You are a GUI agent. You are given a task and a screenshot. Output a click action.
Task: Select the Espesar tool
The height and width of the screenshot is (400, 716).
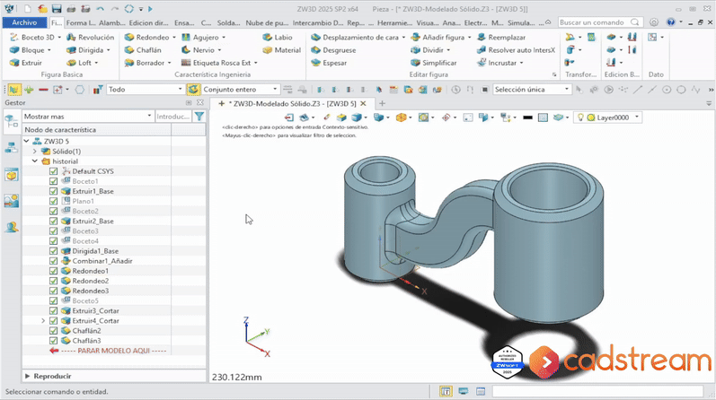coord(329,63)
